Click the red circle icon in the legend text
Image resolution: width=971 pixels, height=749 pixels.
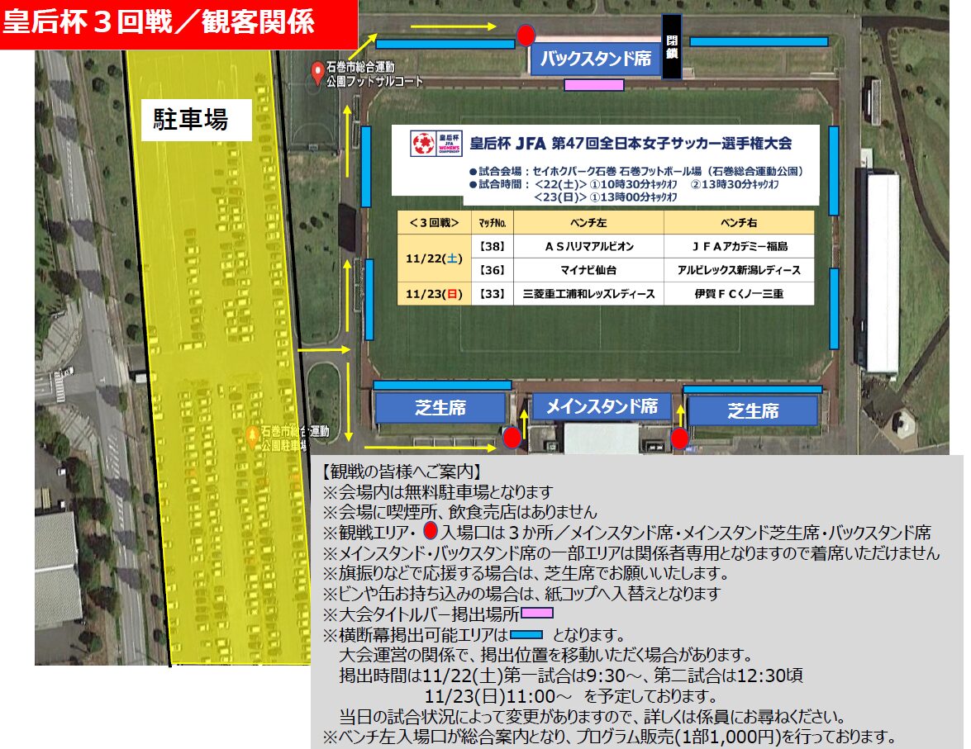pos(430,531)
